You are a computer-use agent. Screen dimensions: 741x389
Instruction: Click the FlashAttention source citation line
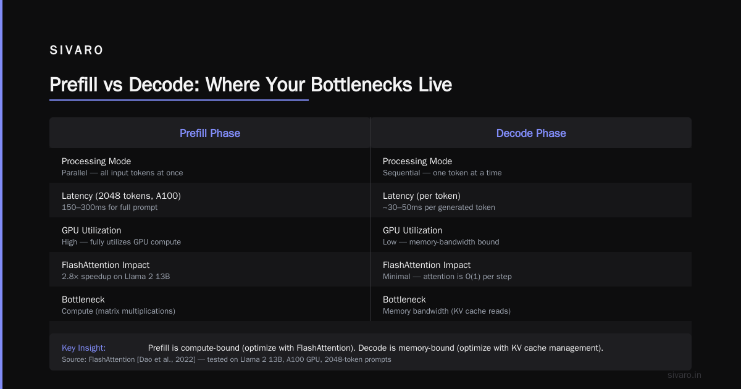(226, 359)
